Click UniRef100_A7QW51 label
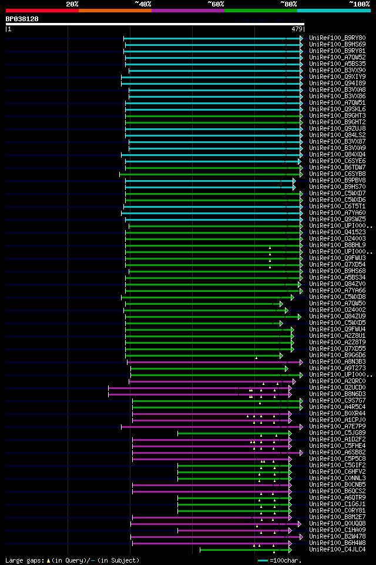This screenshot has width=376, height=565. click(x=337, y=102)
